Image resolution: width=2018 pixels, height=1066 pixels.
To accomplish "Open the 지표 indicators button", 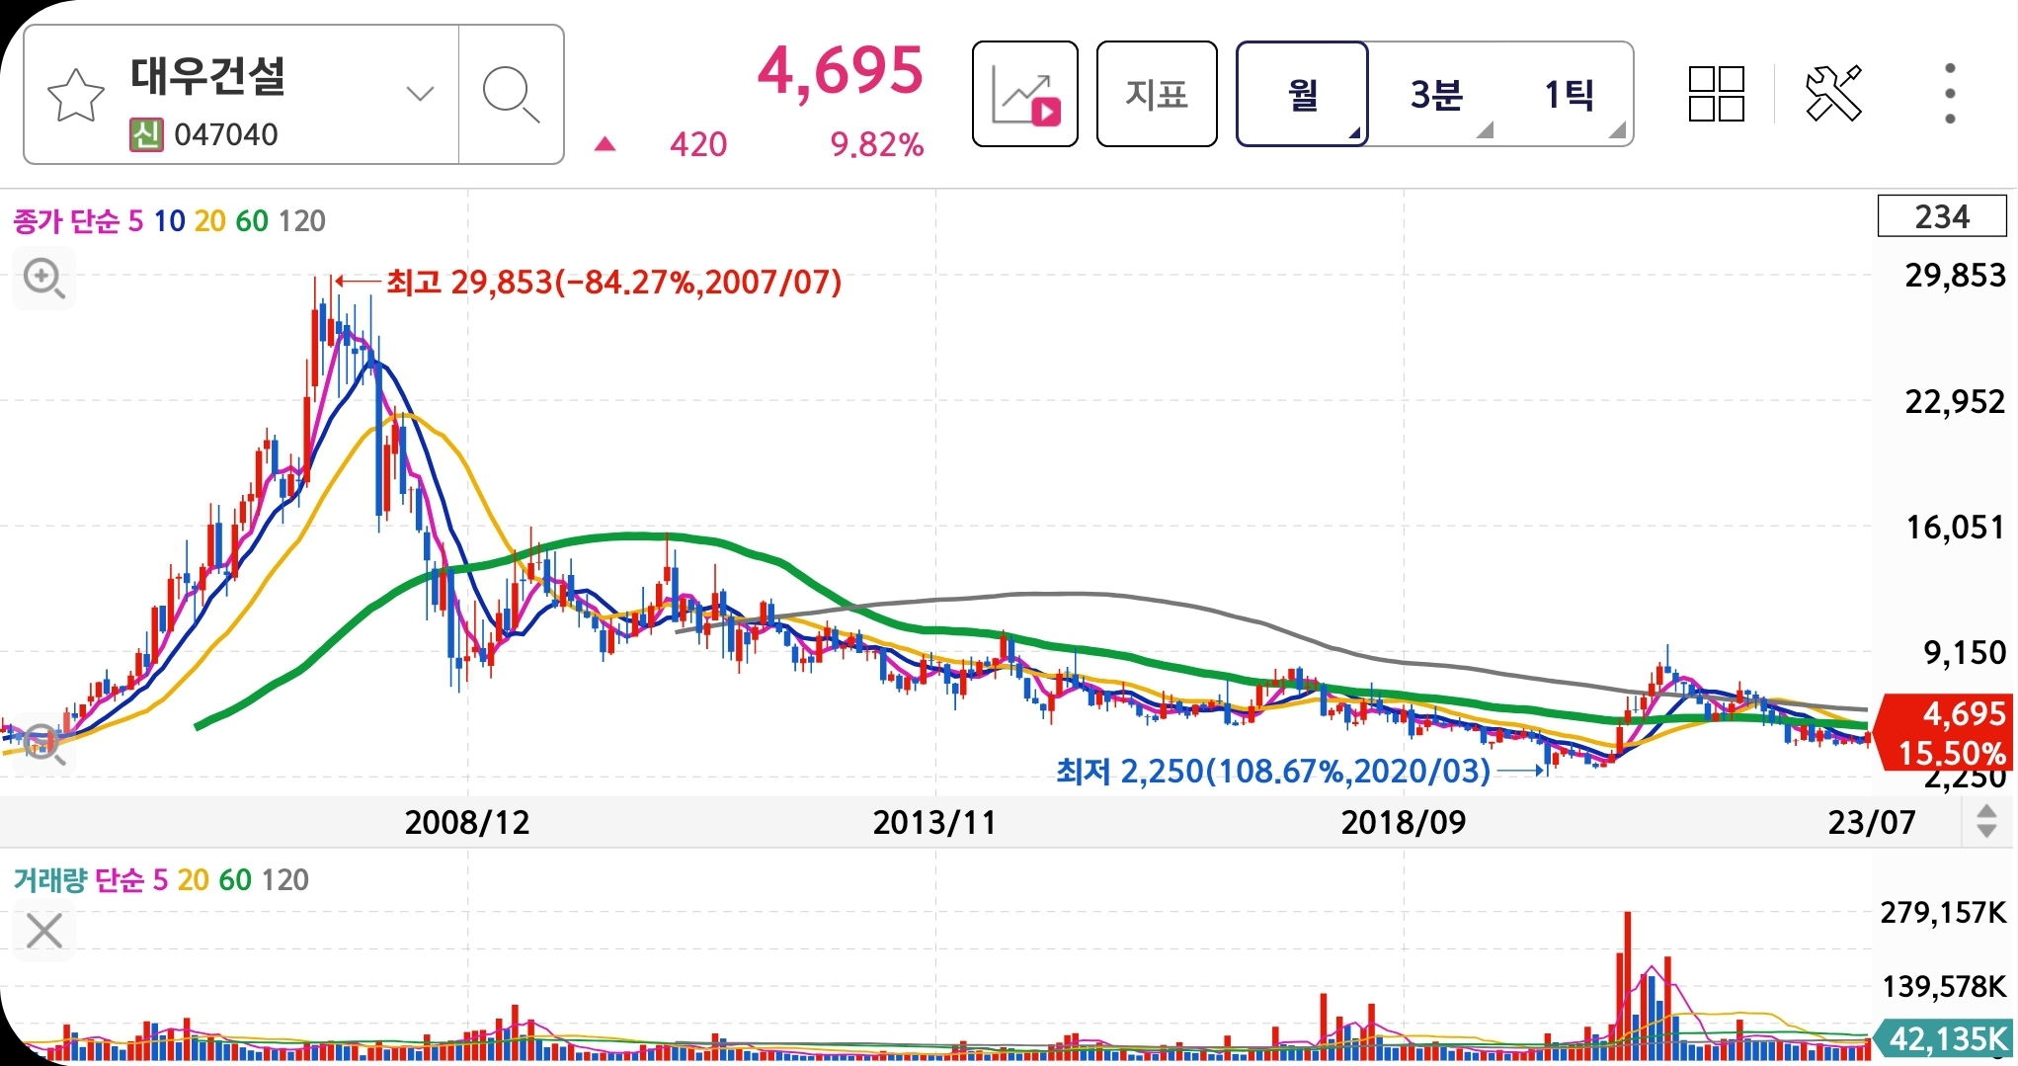I will pos(1157,94).
